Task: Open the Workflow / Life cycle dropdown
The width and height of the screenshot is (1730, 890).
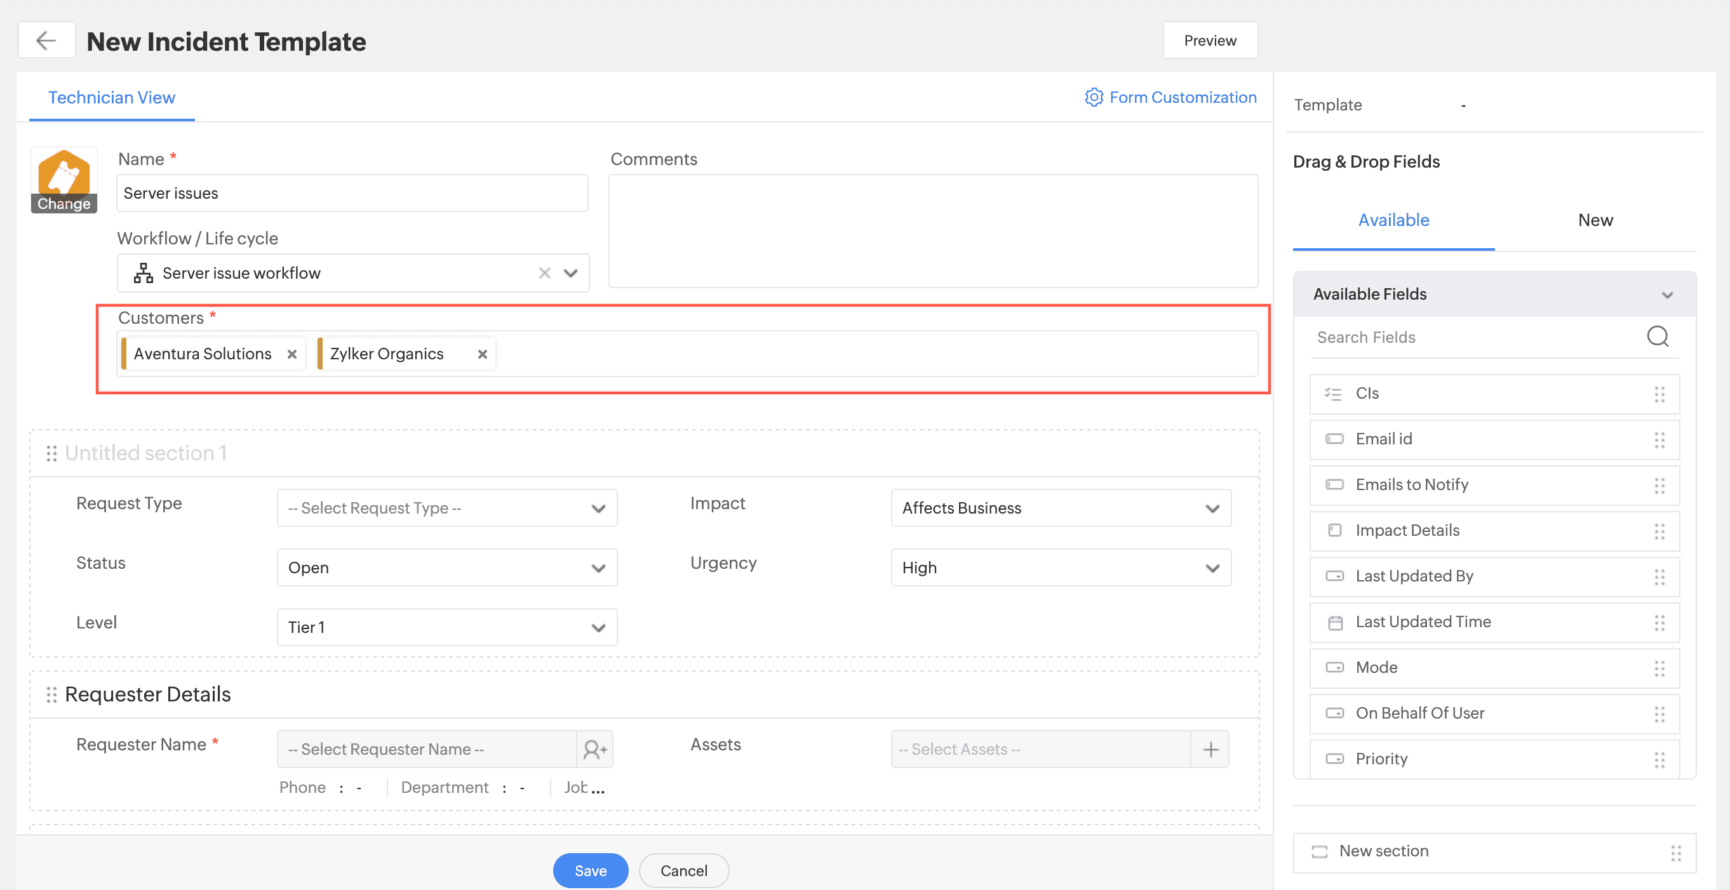Action: tap(570, 272)
